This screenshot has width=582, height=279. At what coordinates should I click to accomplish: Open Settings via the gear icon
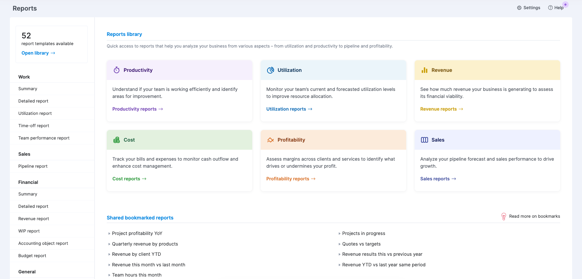(x=519, y=8)
